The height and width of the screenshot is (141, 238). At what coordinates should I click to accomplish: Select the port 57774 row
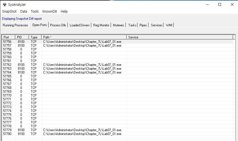tap(118, 111)
